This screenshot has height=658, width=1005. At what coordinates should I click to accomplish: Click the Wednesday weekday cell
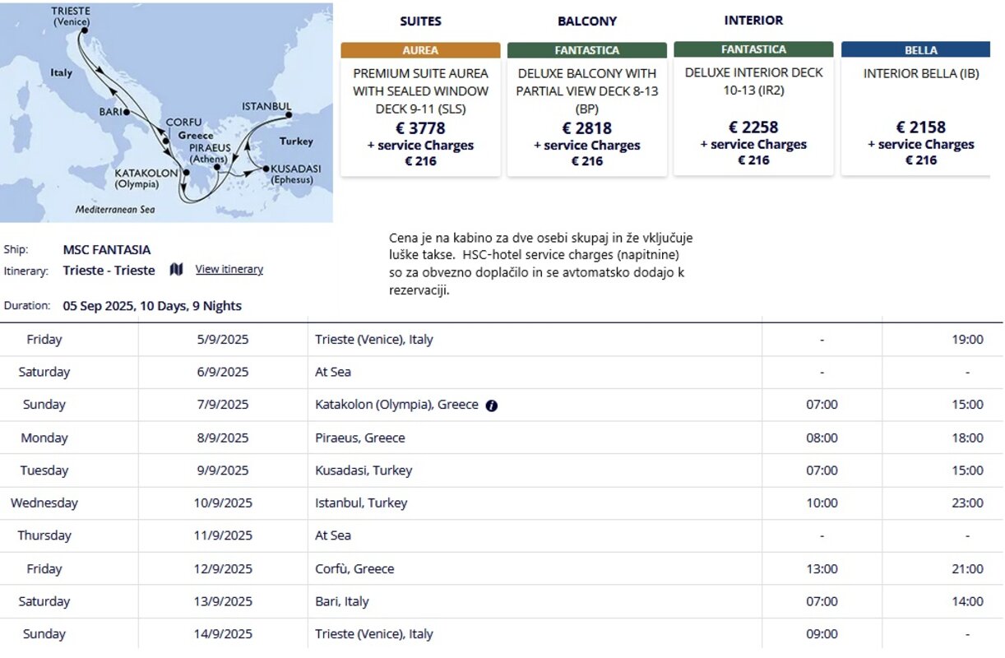pos(44,503)
